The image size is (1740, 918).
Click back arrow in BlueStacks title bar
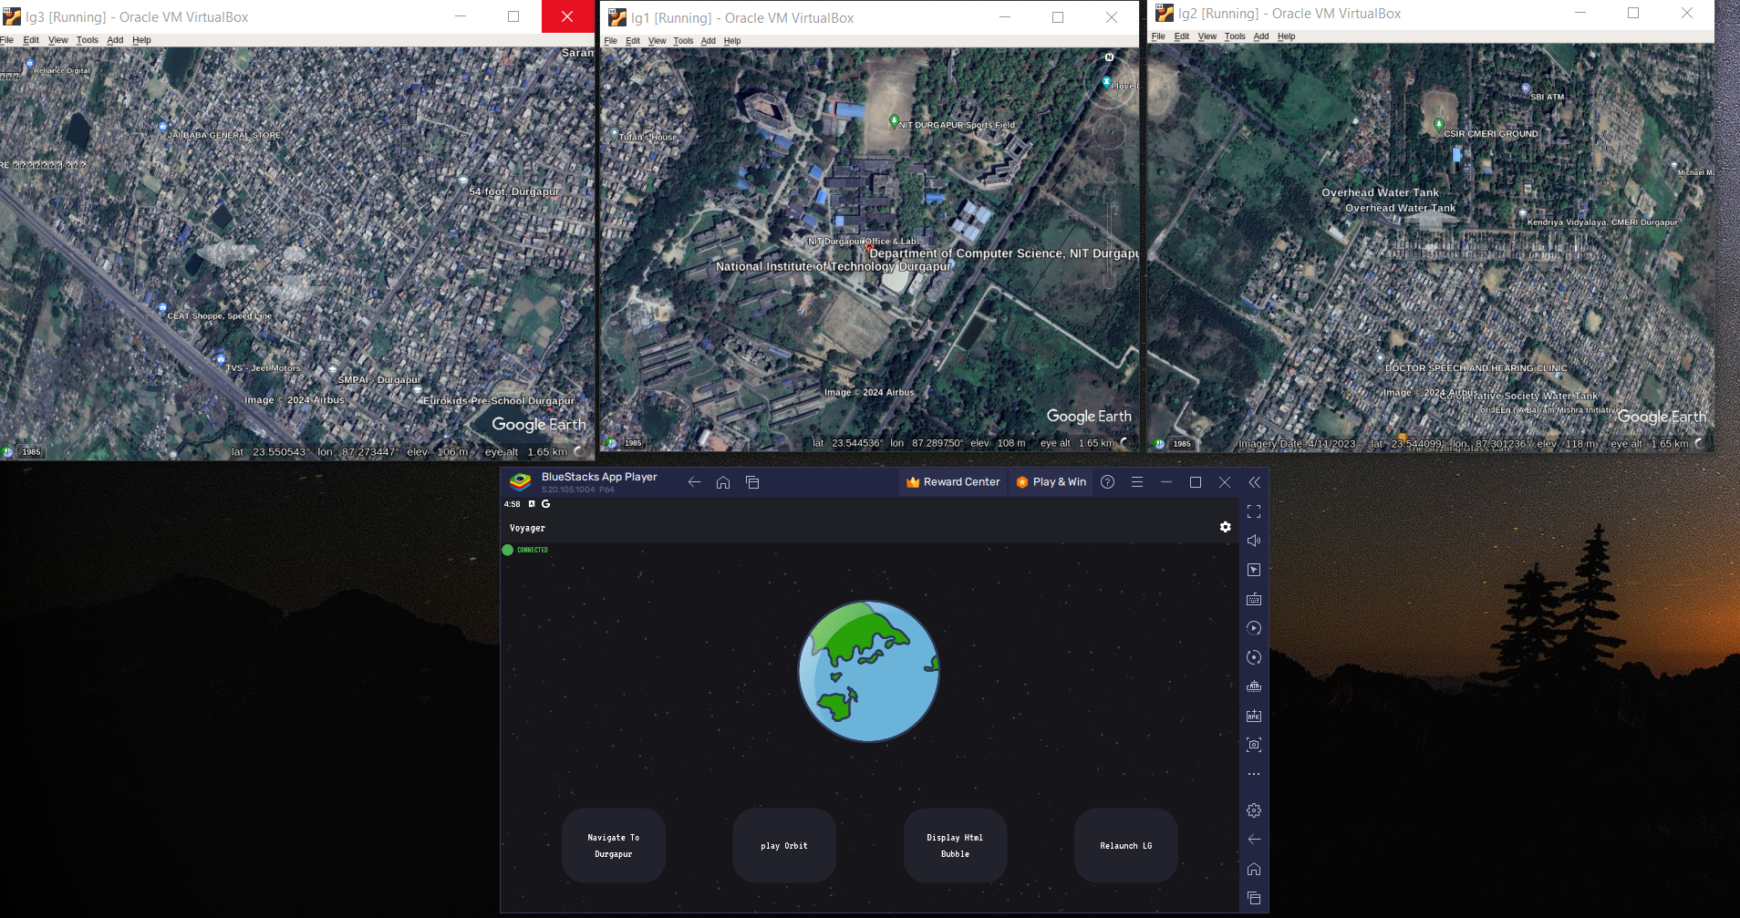(x=694, y=482)
